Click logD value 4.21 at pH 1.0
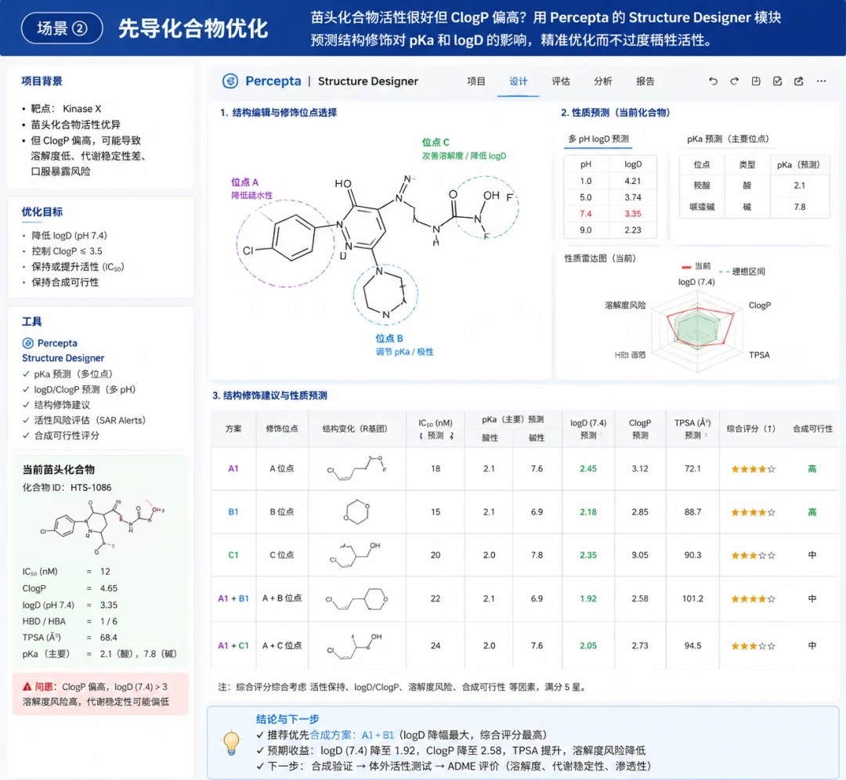846x780 pixels. pyautogui.click(x=632, y=181)
